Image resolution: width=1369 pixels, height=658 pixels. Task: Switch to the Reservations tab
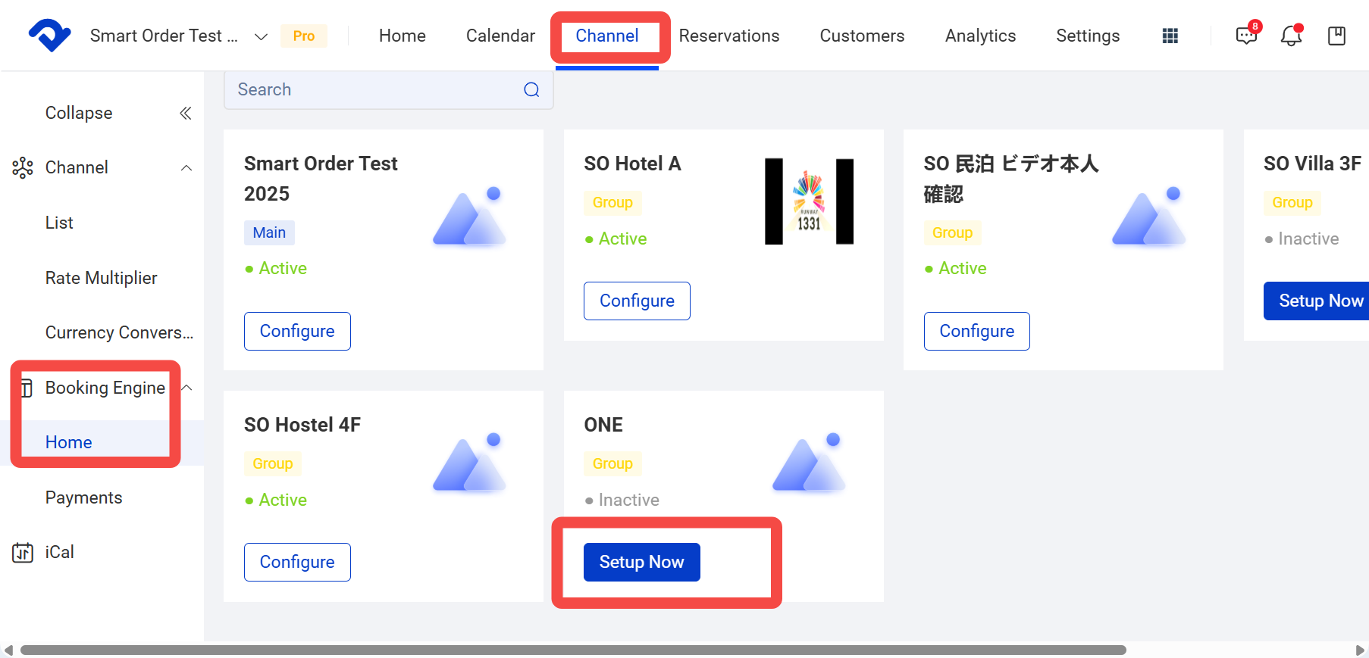[x=729, y=36]
